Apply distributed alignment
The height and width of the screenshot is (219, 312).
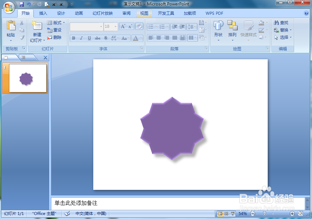183,38
